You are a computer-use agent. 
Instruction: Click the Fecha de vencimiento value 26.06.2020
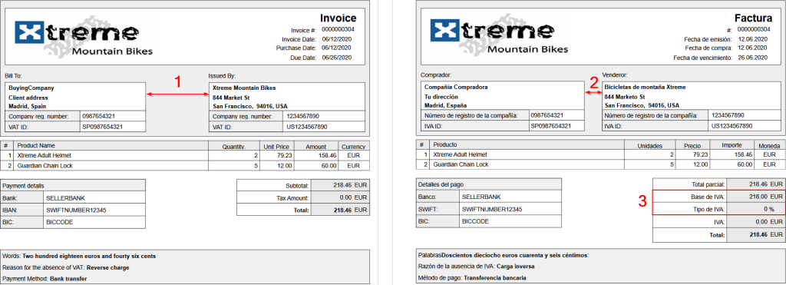coord(752,58)
